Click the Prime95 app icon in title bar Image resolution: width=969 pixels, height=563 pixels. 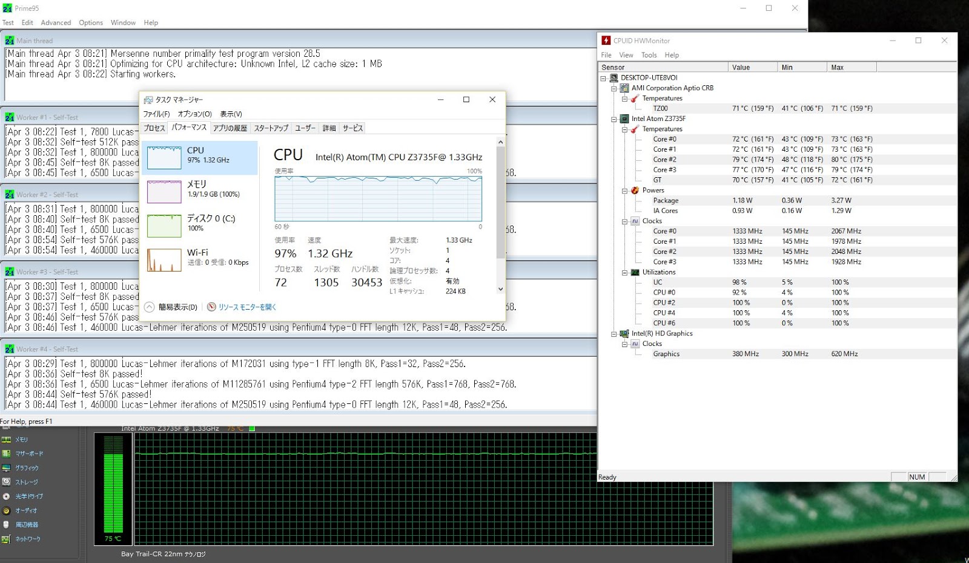pyautogui.click(x=7, y=8)
